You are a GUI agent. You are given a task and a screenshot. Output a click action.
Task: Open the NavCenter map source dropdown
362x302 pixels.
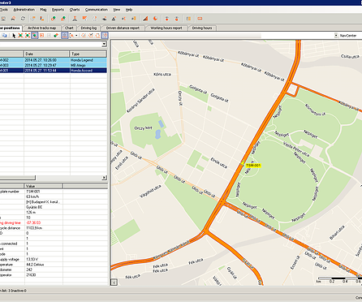pyautogui.click(x=336, y=36)
